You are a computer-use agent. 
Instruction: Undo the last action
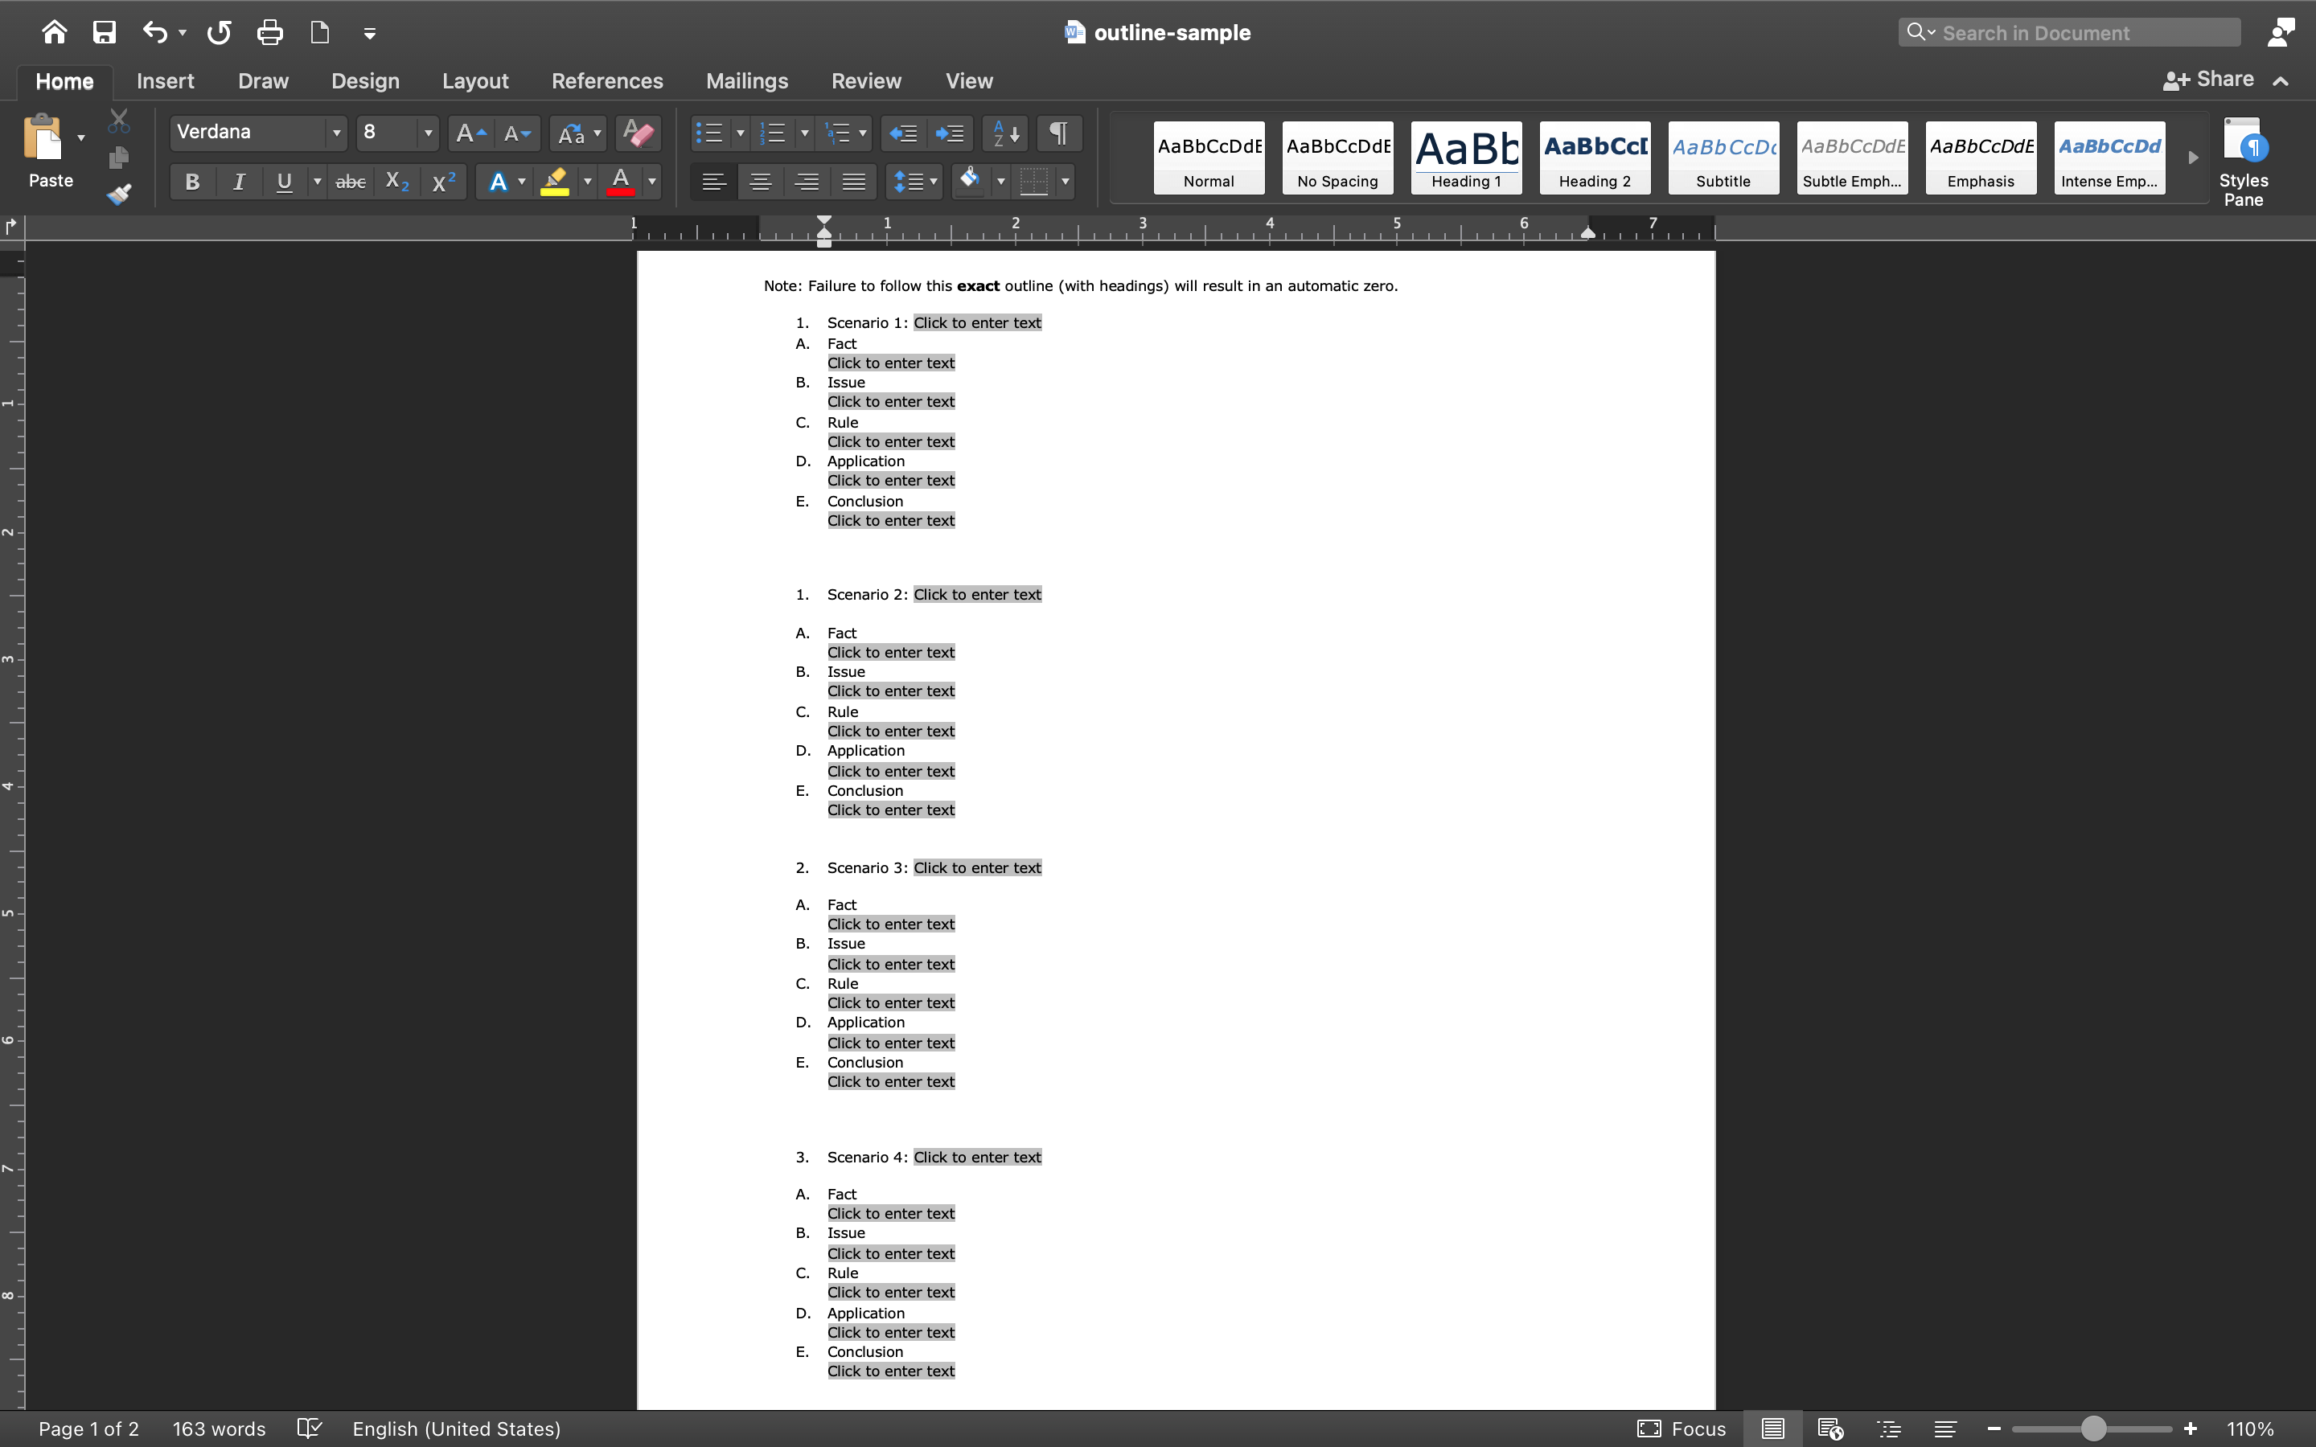(x=154, y=31)
